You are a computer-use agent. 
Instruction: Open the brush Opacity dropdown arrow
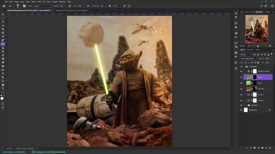click(66, 6)
